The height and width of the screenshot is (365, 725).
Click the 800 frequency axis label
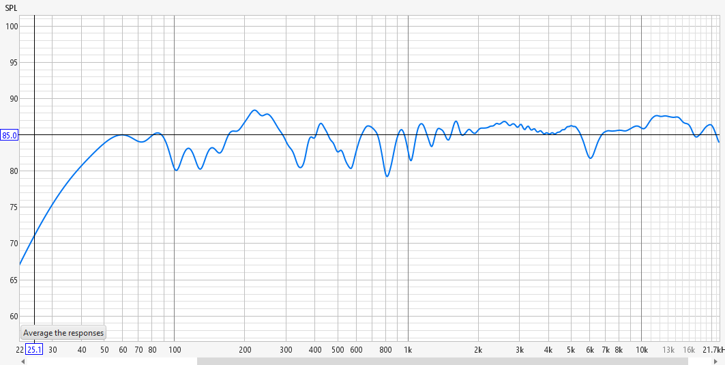point(385,349)
